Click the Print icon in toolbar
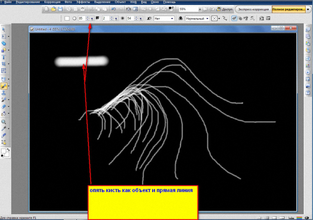This screenshot has width=313, height=220. [69, 9]
